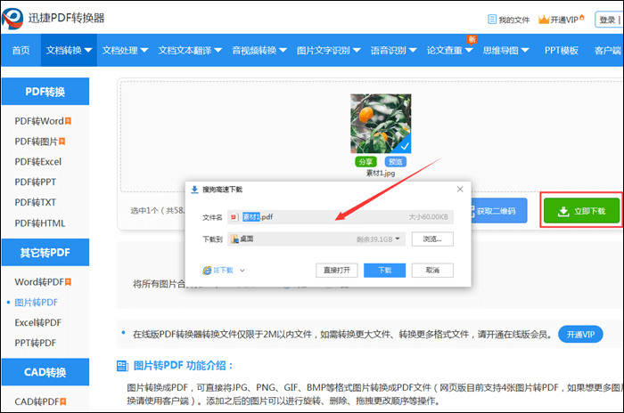Open PDF转图片 in sidebar
The width and height of the screenshot is (624, 413).
37,142
